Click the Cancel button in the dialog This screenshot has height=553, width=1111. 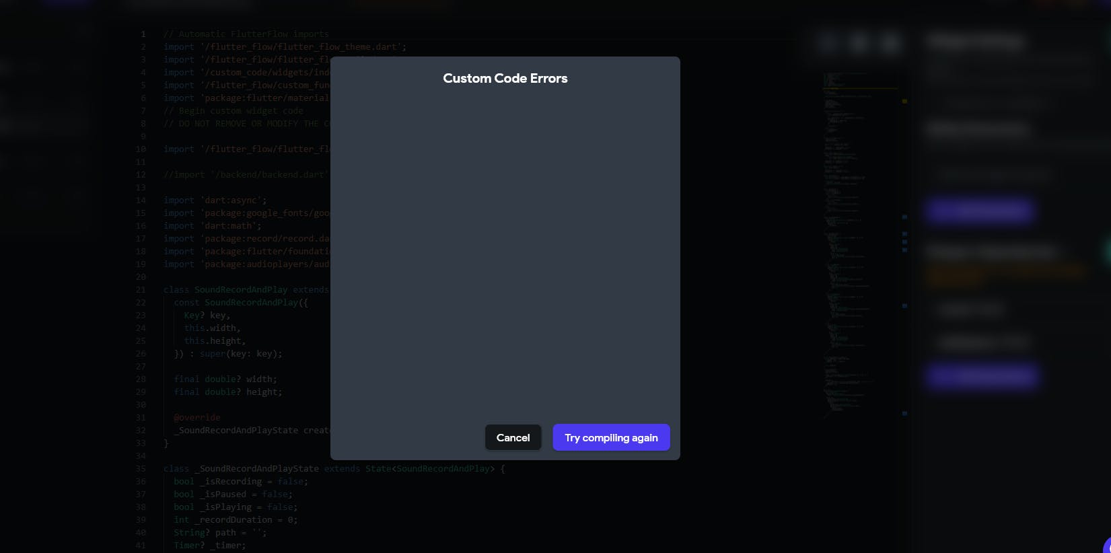(x=513, y=437)
